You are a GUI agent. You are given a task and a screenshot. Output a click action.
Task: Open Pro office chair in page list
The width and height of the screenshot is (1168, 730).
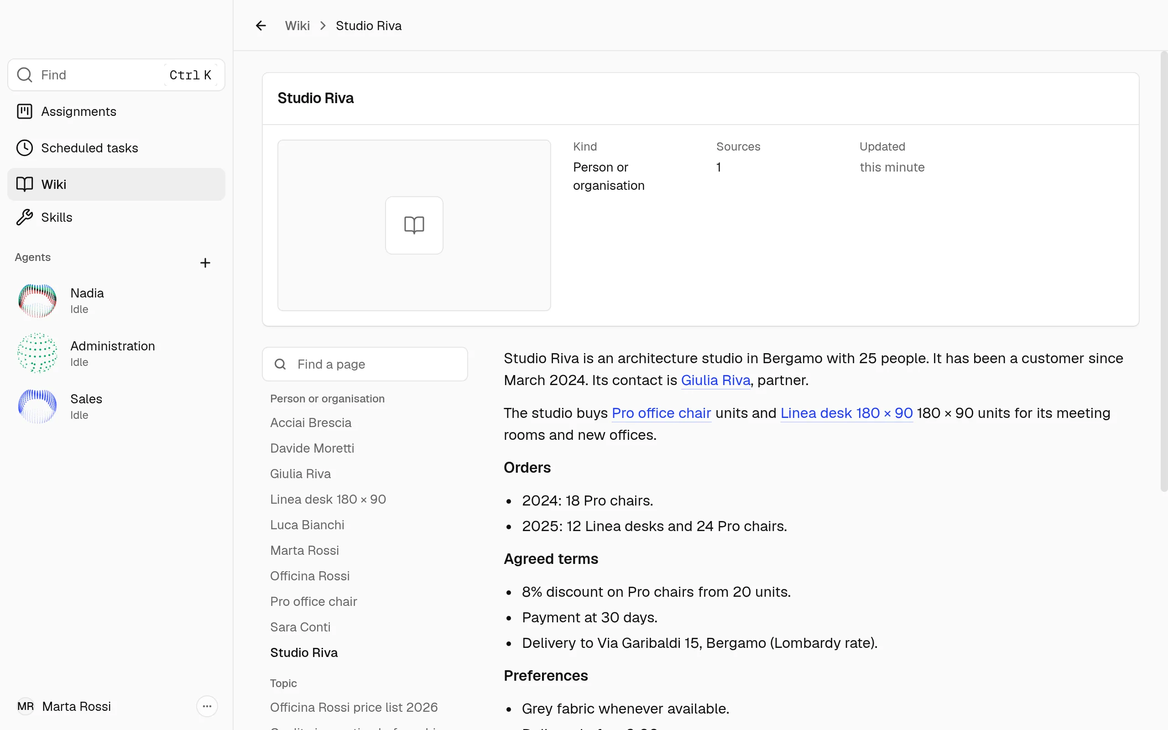coord(314,602)
